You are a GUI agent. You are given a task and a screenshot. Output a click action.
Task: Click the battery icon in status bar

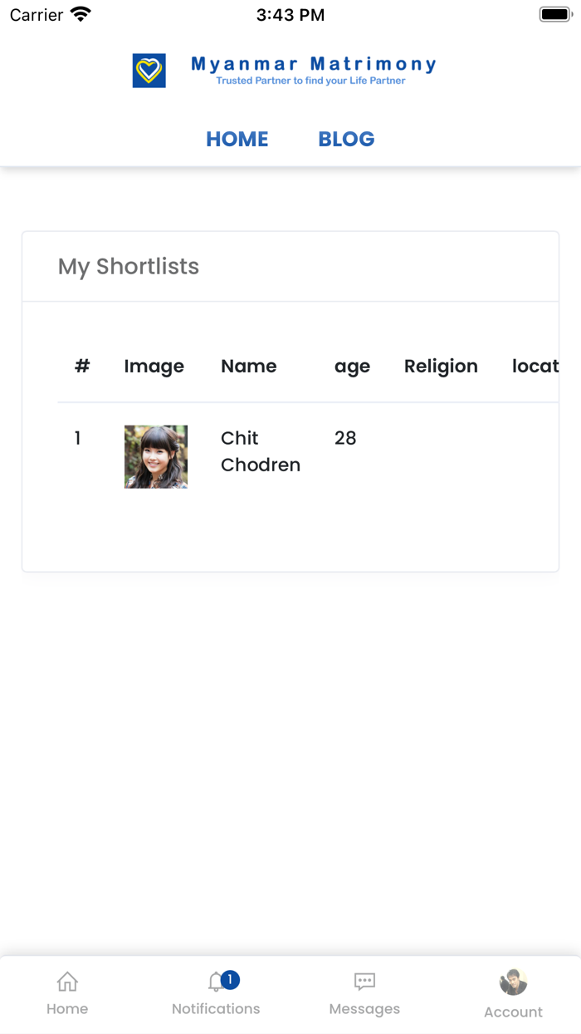[x=554, y=12]
